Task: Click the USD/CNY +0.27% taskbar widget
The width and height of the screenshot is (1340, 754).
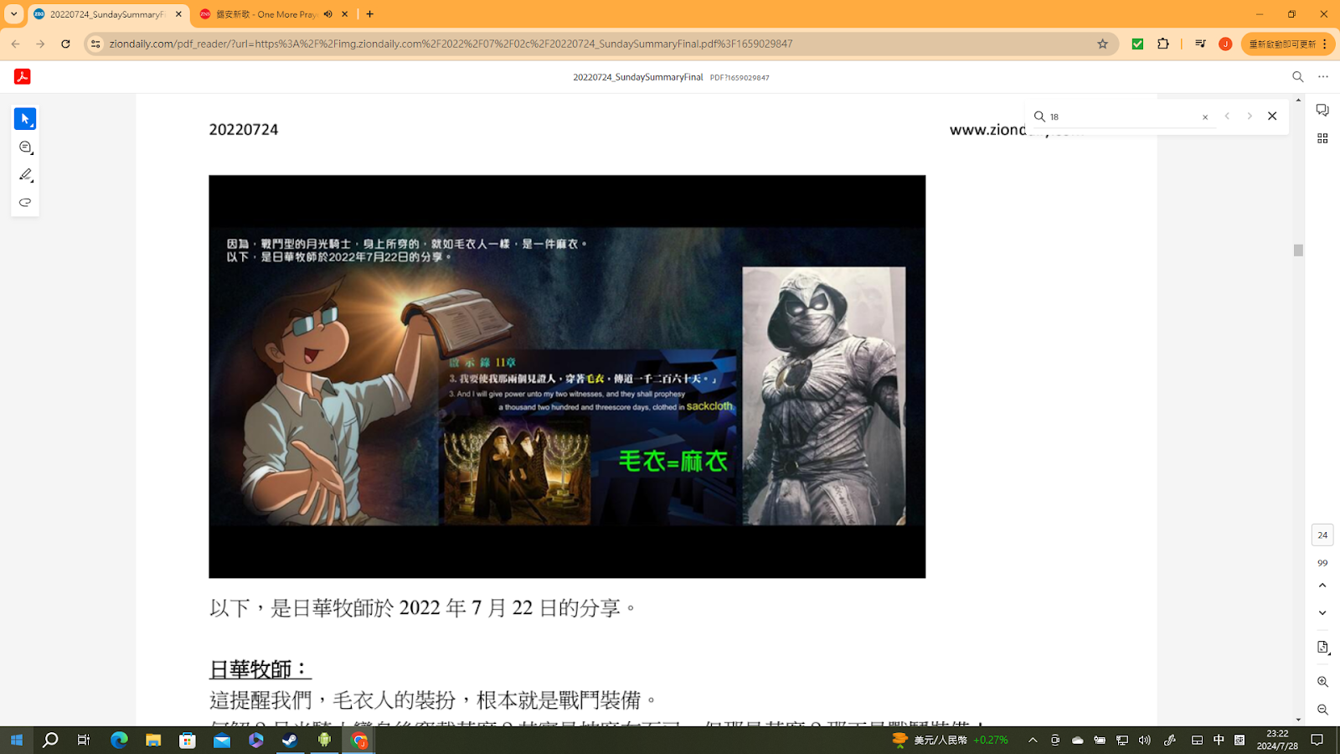Action: pos(950,740)
